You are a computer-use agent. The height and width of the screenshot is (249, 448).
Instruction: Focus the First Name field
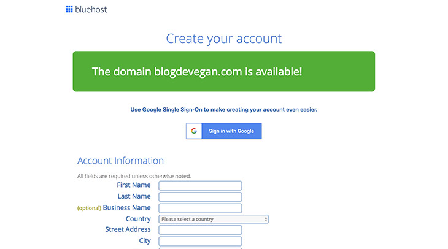point(200,186)
